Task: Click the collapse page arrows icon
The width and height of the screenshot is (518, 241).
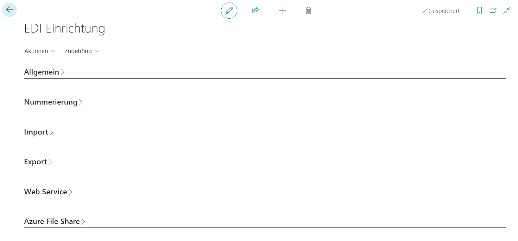Action: (x=507, y=11)
